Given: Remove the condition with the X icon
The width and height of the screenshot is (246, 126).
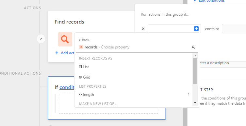Looking at the screenshot, I should coord(143,29).
